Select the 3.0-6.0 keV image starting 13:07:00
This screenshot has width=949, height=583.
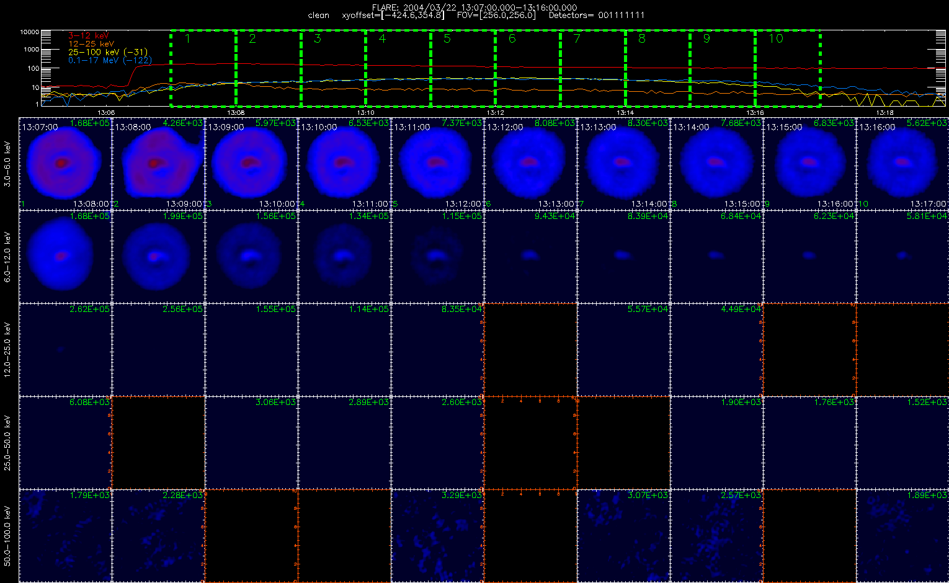coord(66,163)
